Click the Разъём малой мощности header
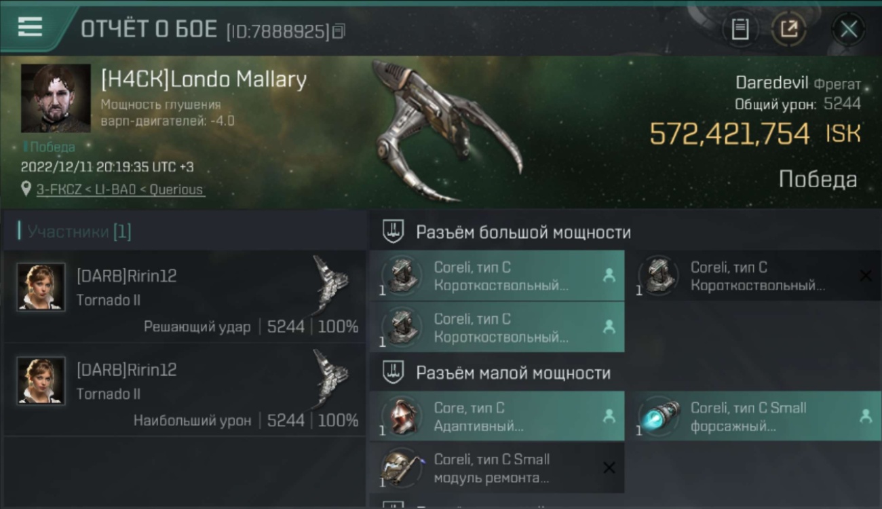Screen dimensions: 882x509 coord(513,373)
